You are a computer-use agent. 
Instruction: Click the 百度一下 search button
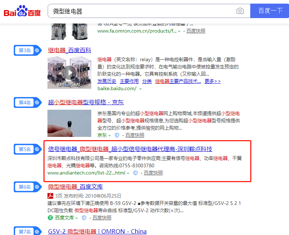point(270,11)
